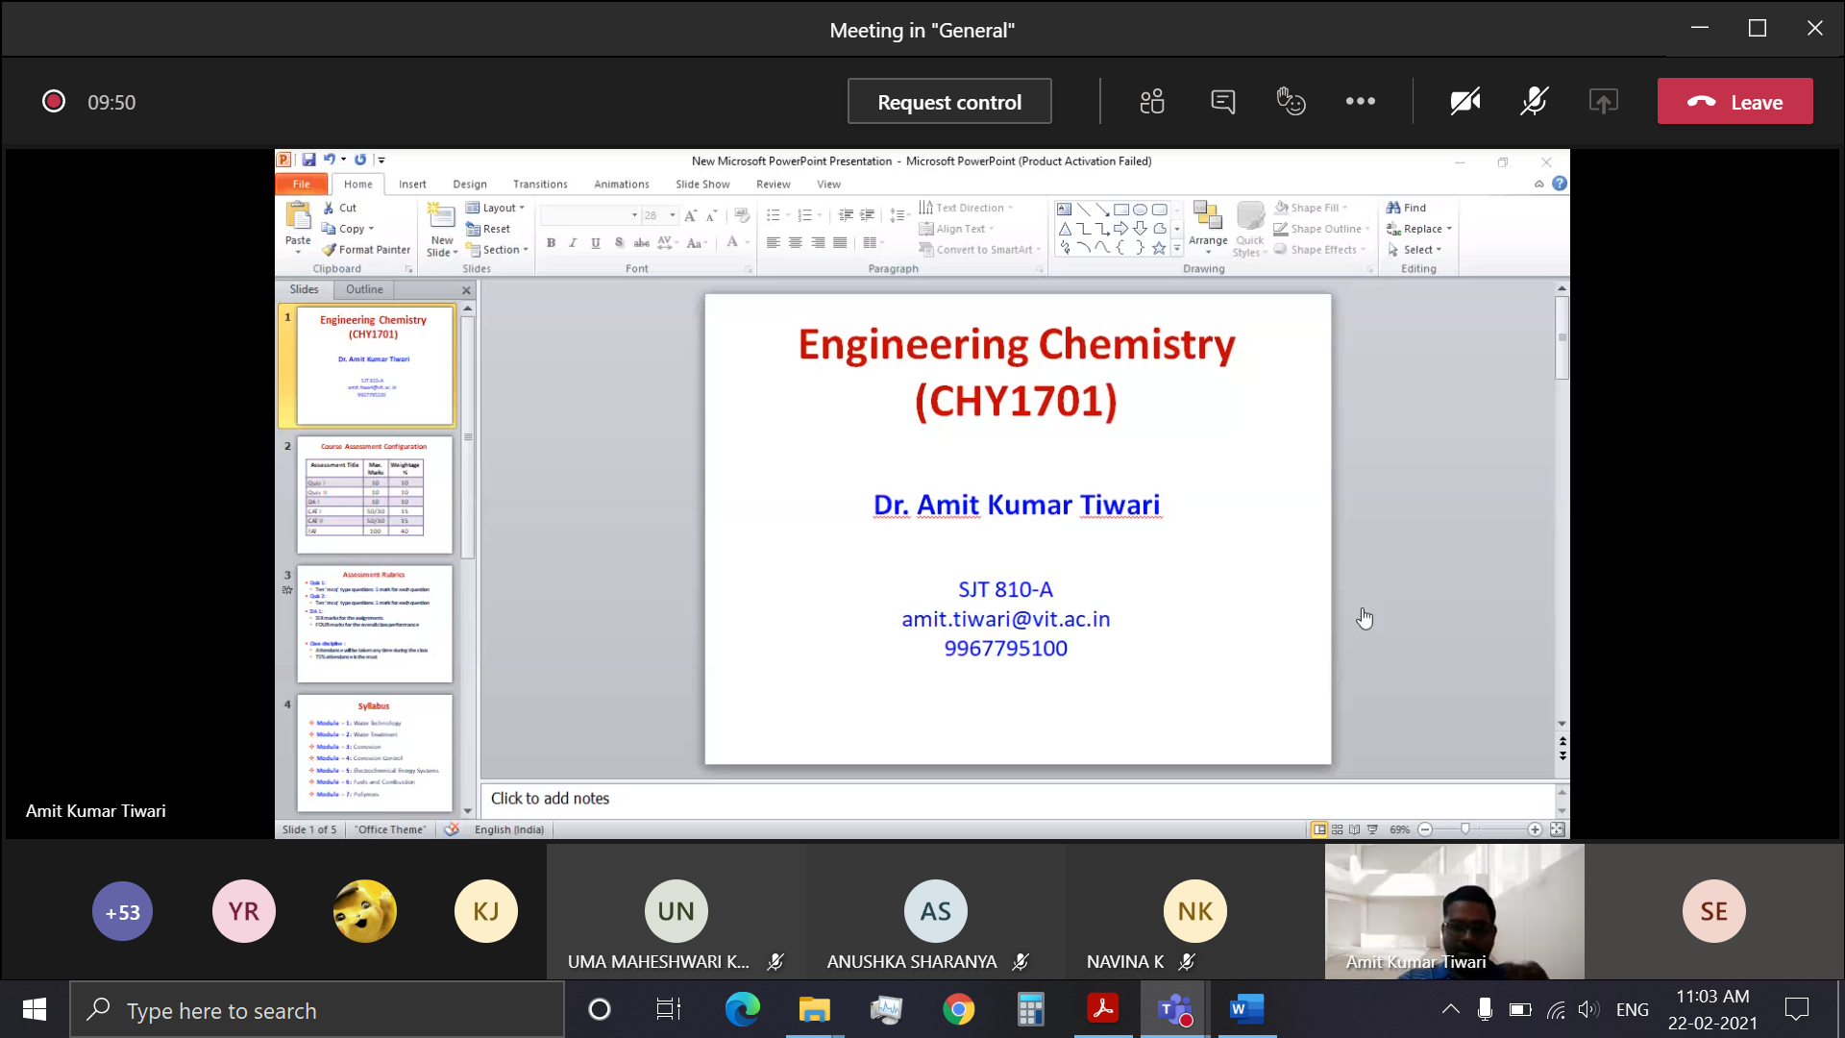The image size is (1845, 1038).
Task: Expand the bullets list dropdown
Action: [x=788, y=215]
